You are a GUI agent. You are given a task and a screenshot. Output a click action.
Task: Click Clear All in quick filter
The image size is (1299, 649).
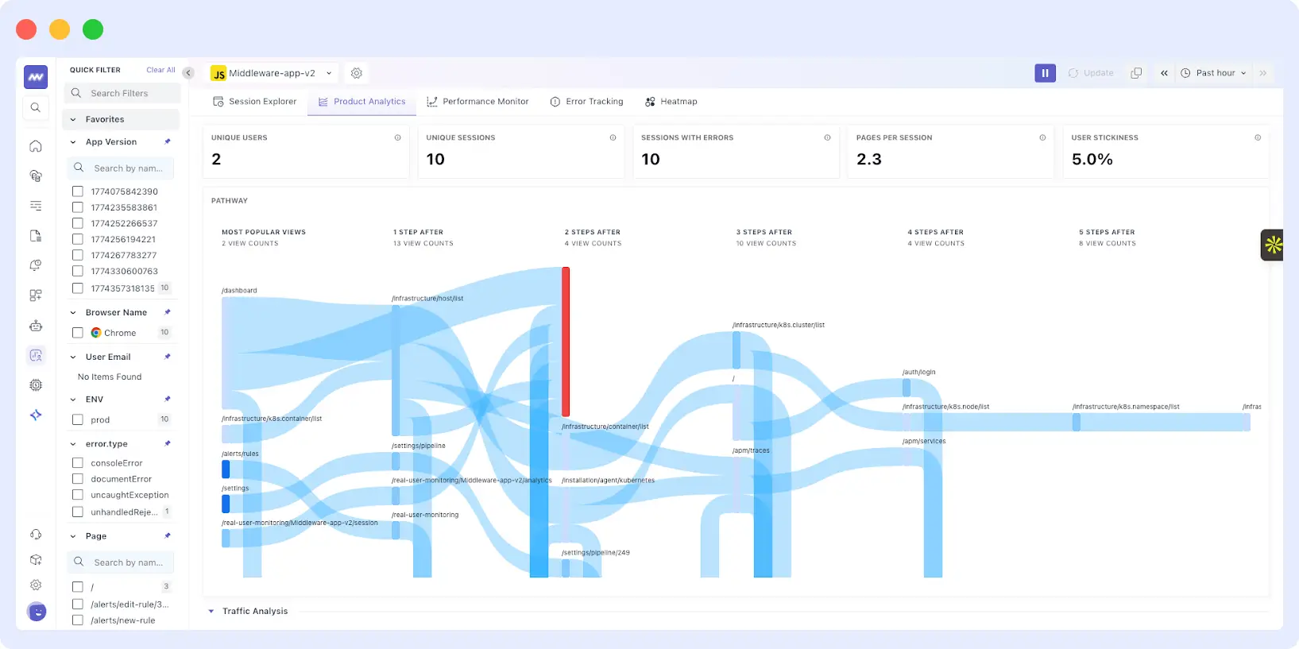[x=160, y=70]
